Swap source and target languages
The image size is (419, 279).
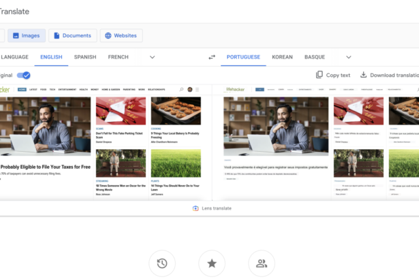(x=212, y=57)
